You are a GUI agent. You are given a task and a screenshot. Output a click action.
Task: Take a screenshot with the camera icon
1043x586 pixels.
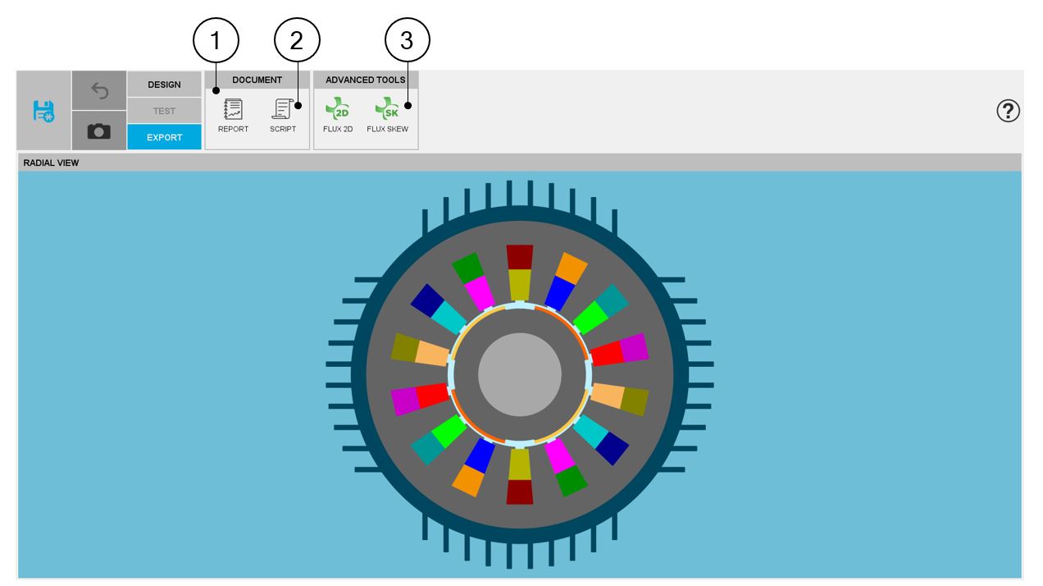(99, 131)
